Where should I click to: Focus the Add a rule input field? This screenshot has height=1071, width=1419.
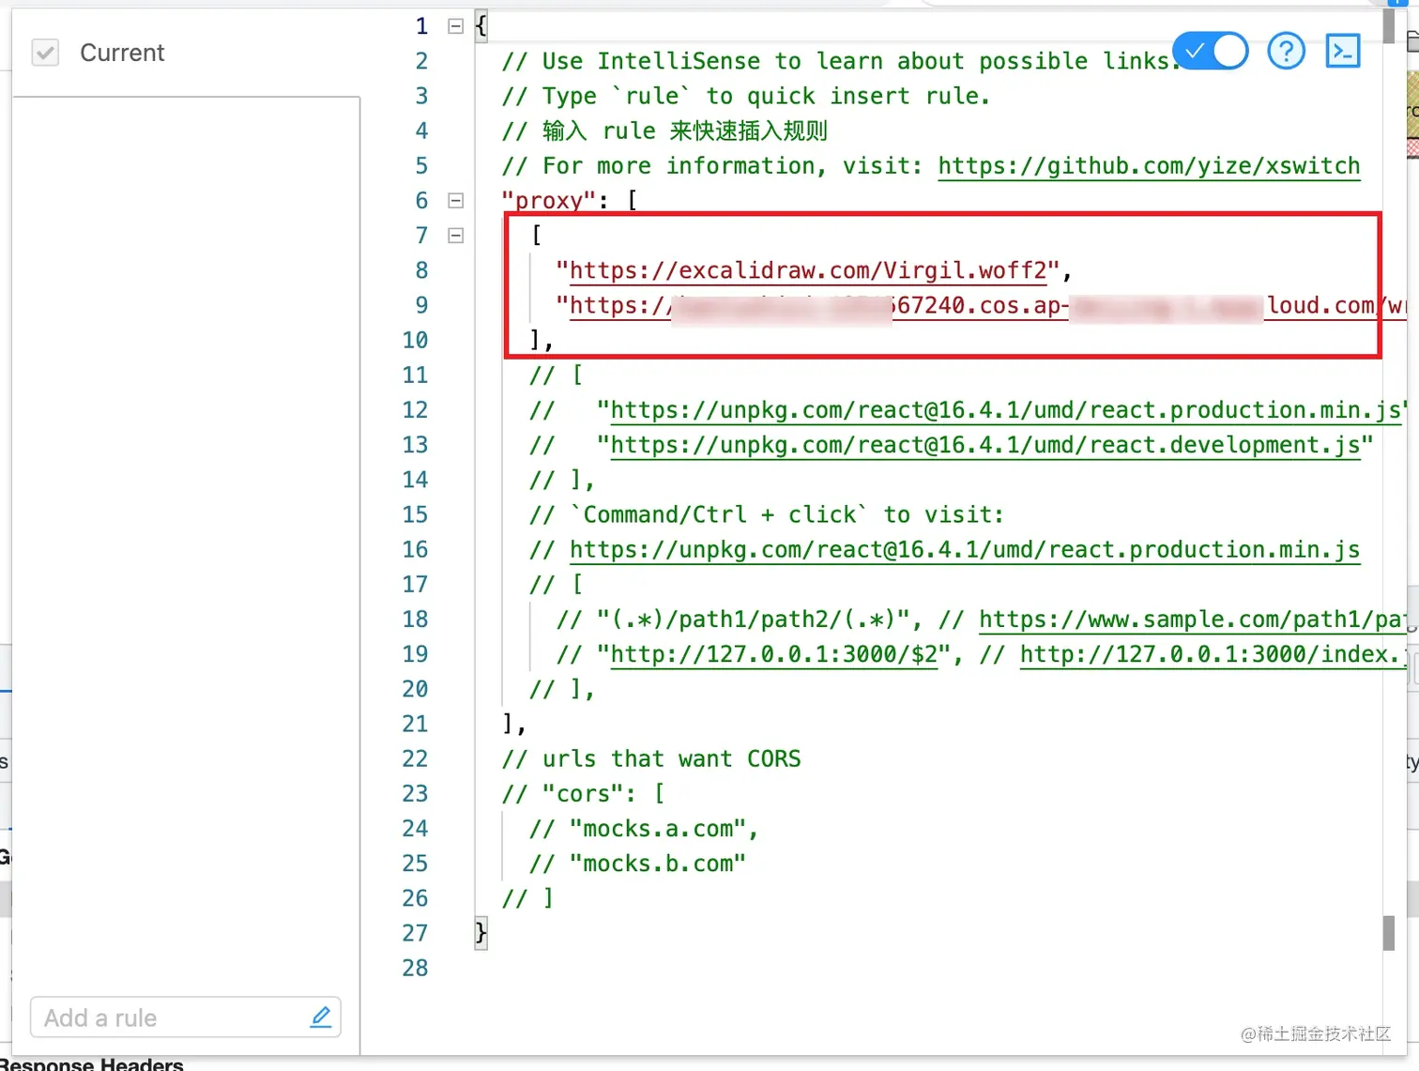coord(186,1017)
